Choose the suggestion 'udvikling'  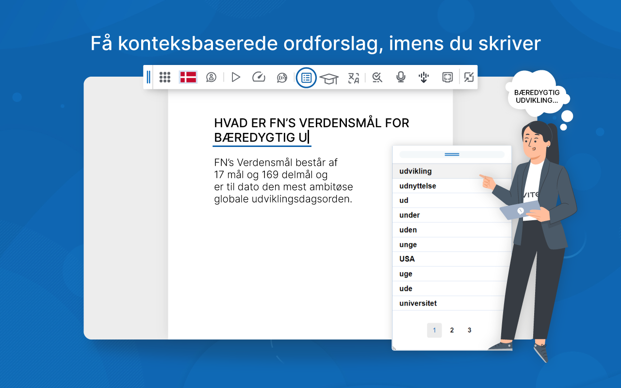point(452,171)
